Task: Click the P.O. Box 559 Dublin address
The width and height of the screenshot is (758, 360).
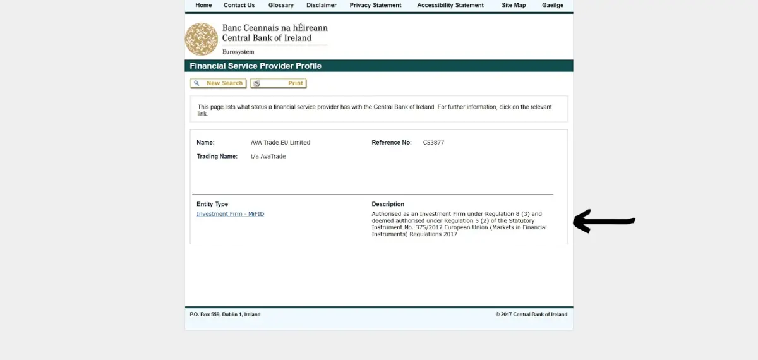Action: 225,315
